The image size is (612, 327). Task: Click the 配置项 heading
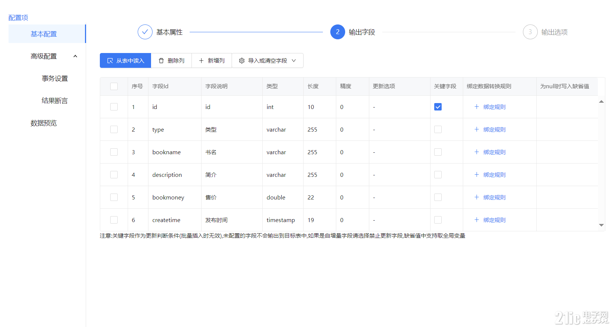18,17
